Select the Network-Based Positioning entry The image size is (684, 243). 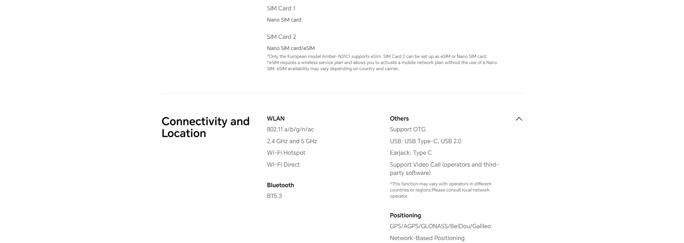(x=427, y=238)
